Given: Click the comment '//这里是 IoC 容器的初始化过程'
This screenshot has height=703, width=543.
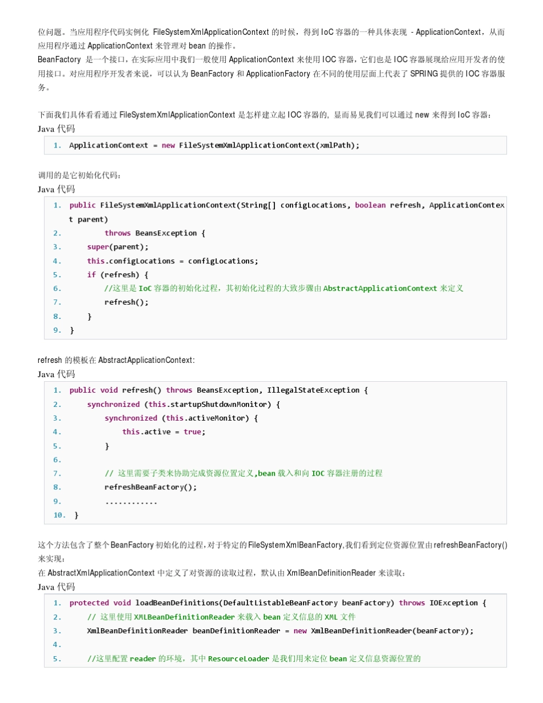Looking at the screenshot, I should click(x=284, y=289).
